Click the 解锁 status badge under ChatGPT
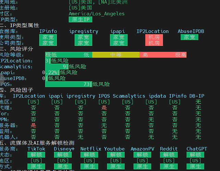 click(195, 155)
